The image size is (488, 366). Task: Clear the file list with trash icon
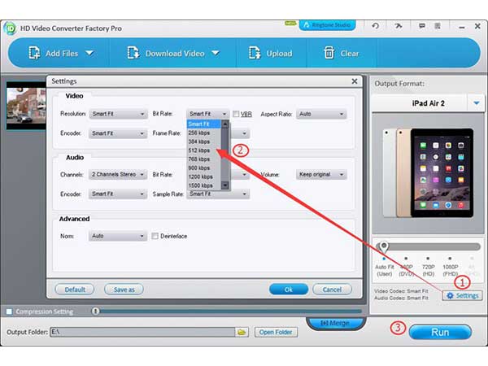click(329, 54)
